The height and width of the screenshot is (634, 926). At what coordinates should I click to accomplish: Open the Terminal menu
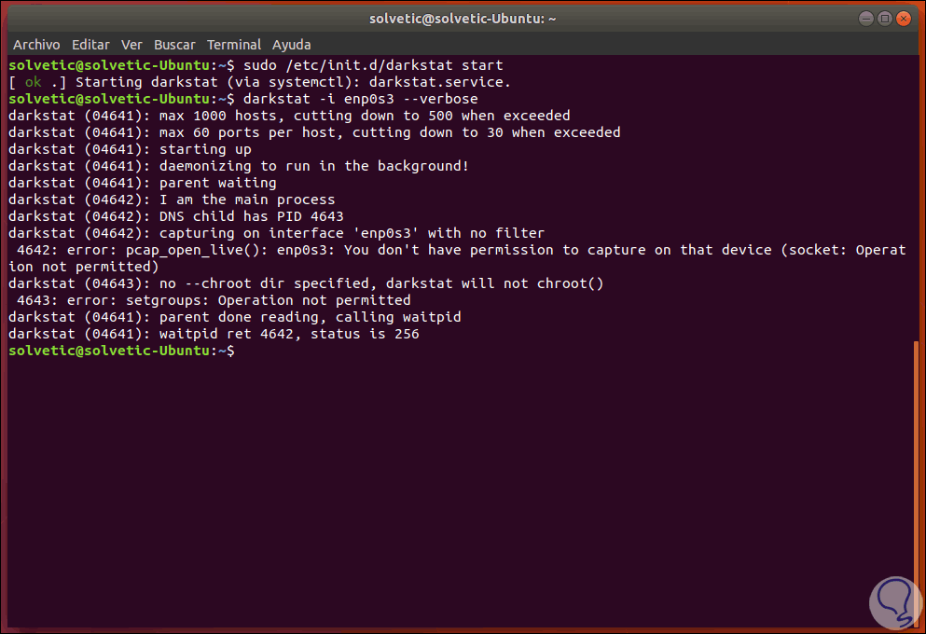coord(234,44)
